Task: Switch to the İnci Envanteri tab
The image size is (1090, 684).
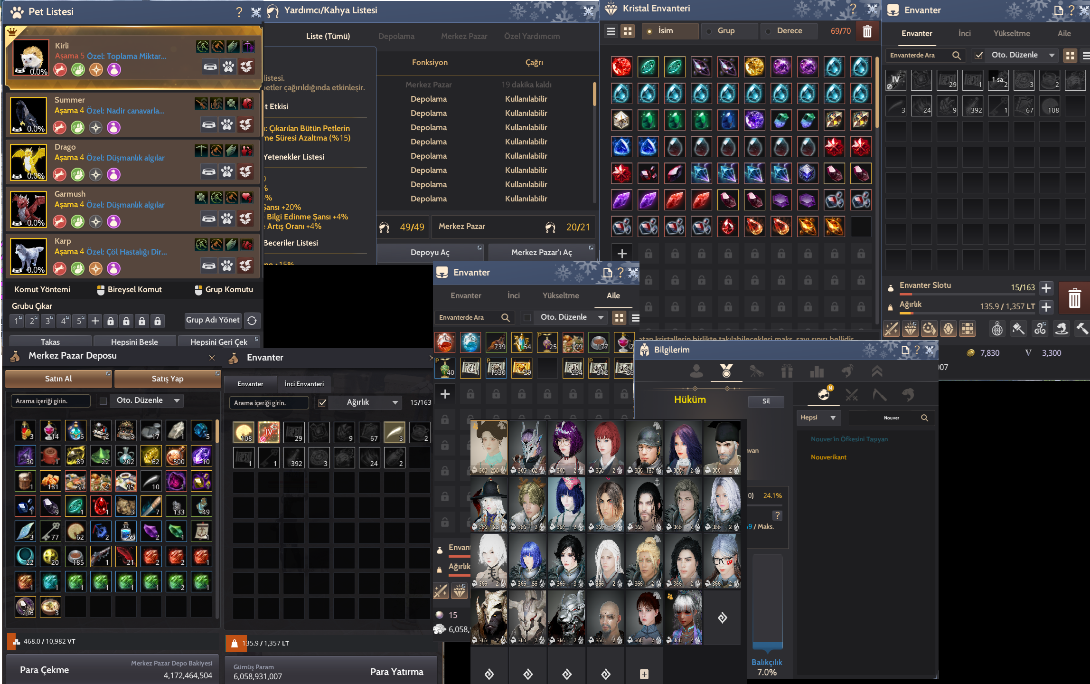Action: tap(304, 384)
